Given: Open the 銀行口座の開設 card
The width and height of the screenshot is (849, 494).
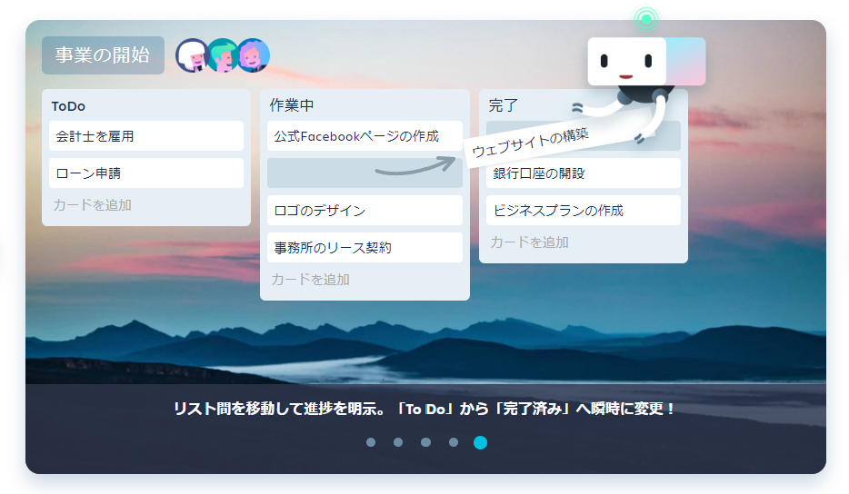Looking at the screenshot, I should tap(584, 173).
